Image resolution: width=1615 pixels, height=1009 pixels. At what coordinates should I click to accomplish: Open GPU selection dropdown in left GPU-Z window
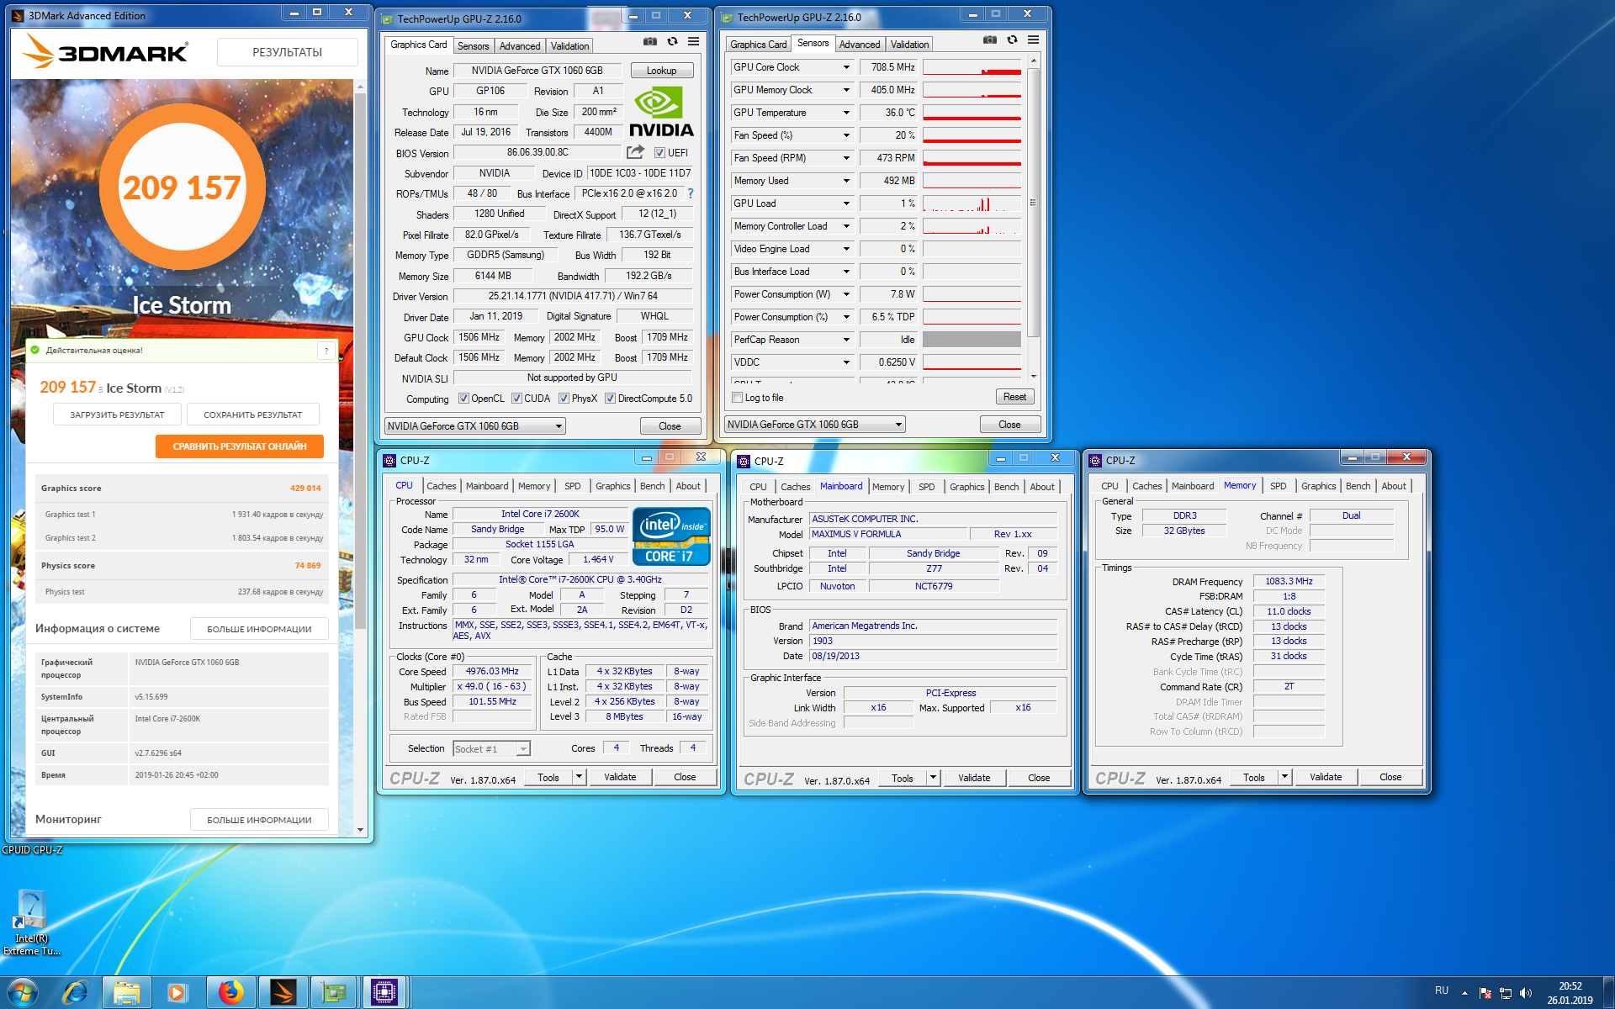475,426
